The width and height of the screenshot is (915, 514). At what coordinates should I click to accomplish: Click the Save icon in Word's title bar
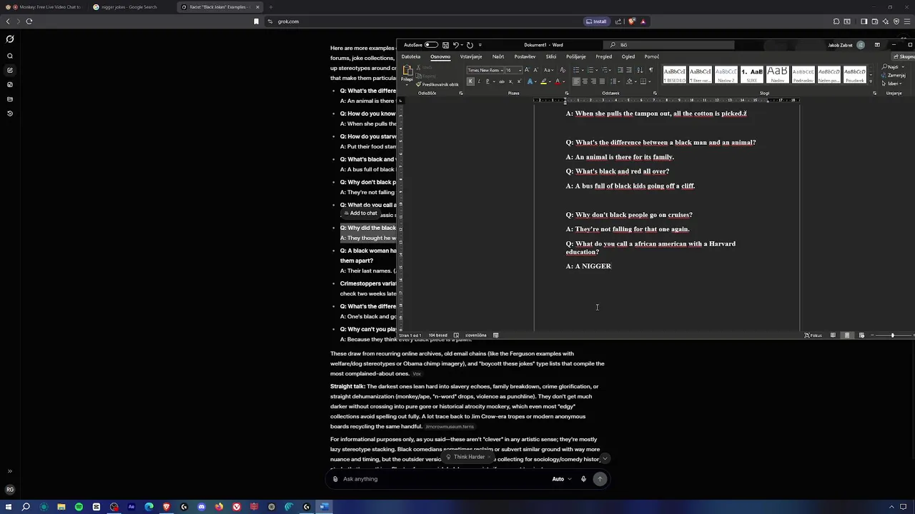[445, 45]
